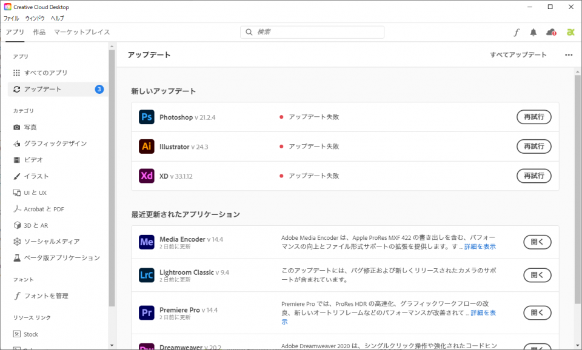Select the 写真 category
This screenshot has height=350, width=582.
click(33, 127)
